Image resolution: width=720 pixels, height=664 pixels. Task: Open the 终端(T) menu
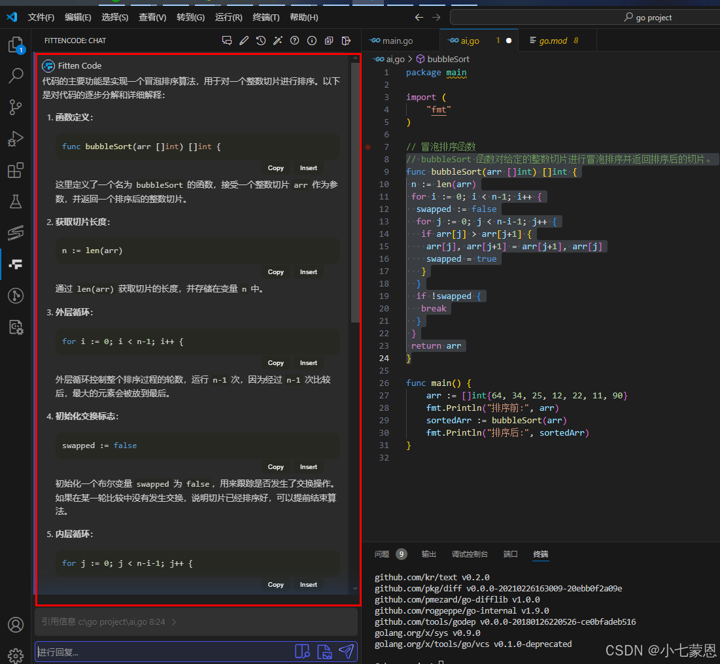[266, 17]
